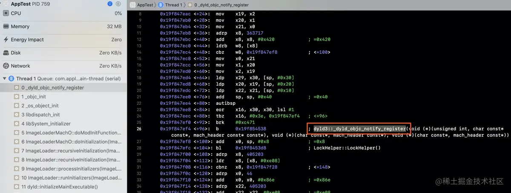511x193 pixels.
Task: Open the Memory gauge showing 32 MB
Action: coord(63,26)
